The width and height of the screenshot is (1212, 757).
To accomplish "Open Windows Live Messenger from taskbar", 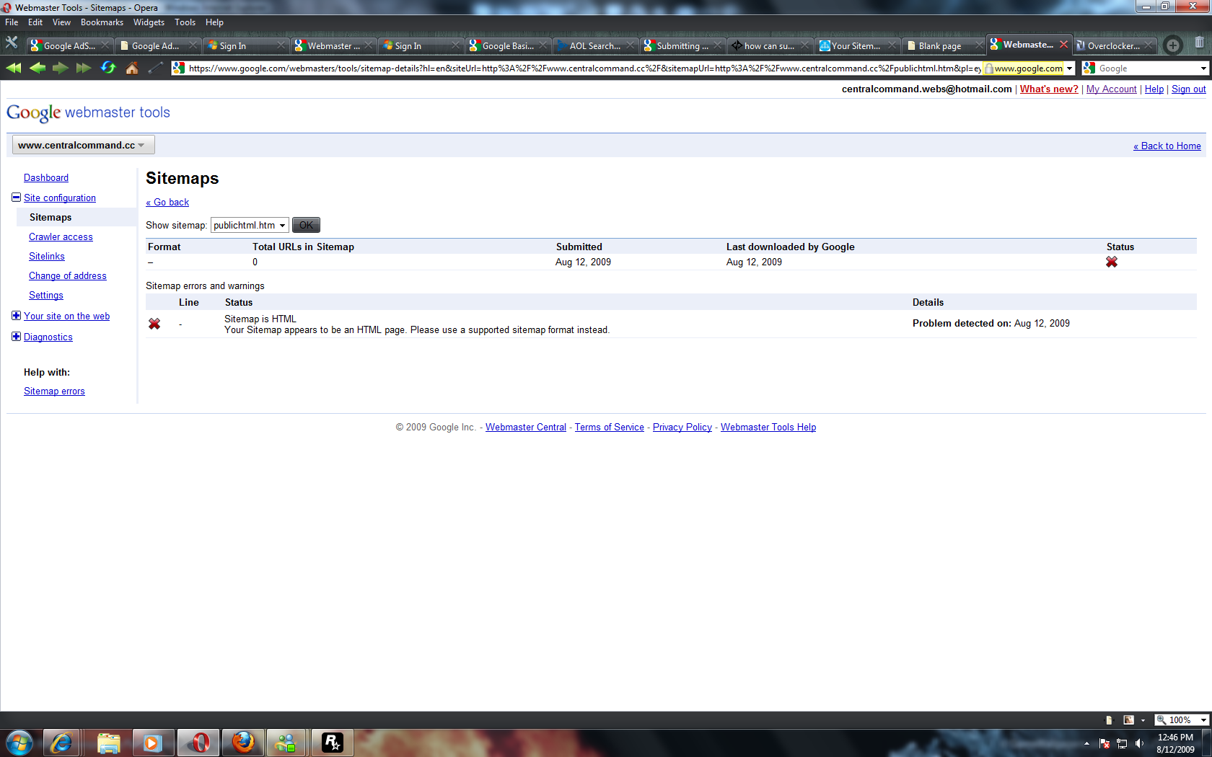I will click(x=286, y=742).
